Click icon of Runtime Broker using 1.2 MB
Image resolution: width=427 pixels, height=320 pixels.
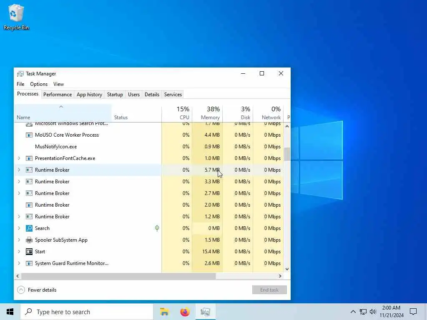pos(29,217)
